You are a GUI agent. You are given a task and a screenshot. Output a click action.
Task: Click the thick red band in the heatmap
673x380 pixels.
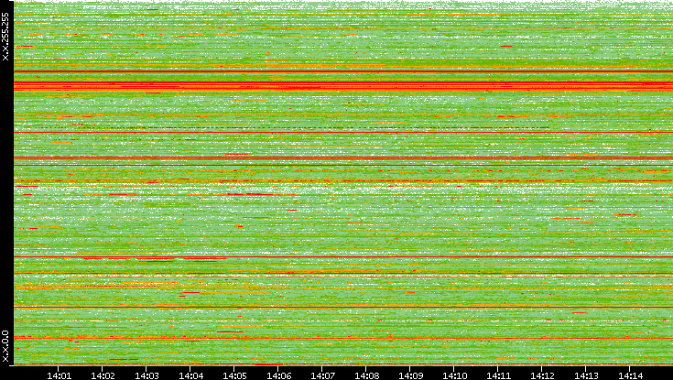343,86
